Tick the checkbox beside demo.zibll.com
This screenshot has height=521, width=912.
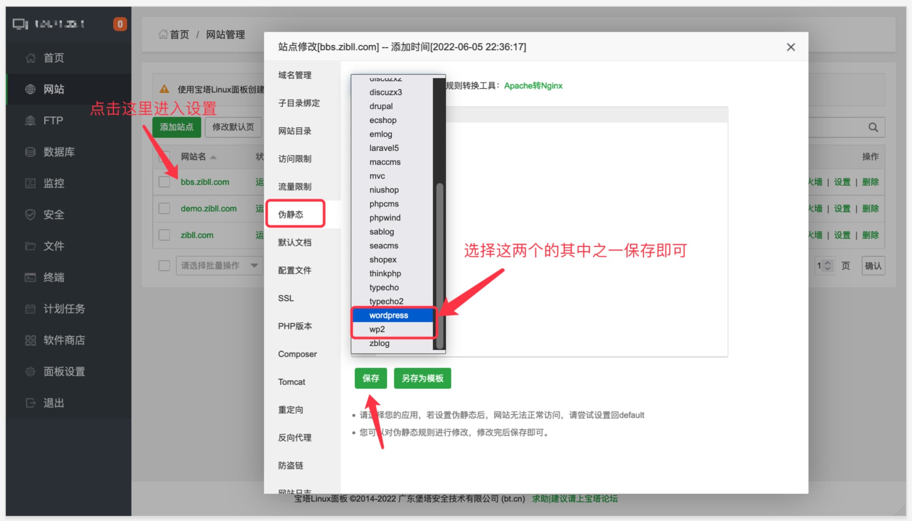(164, 208)
